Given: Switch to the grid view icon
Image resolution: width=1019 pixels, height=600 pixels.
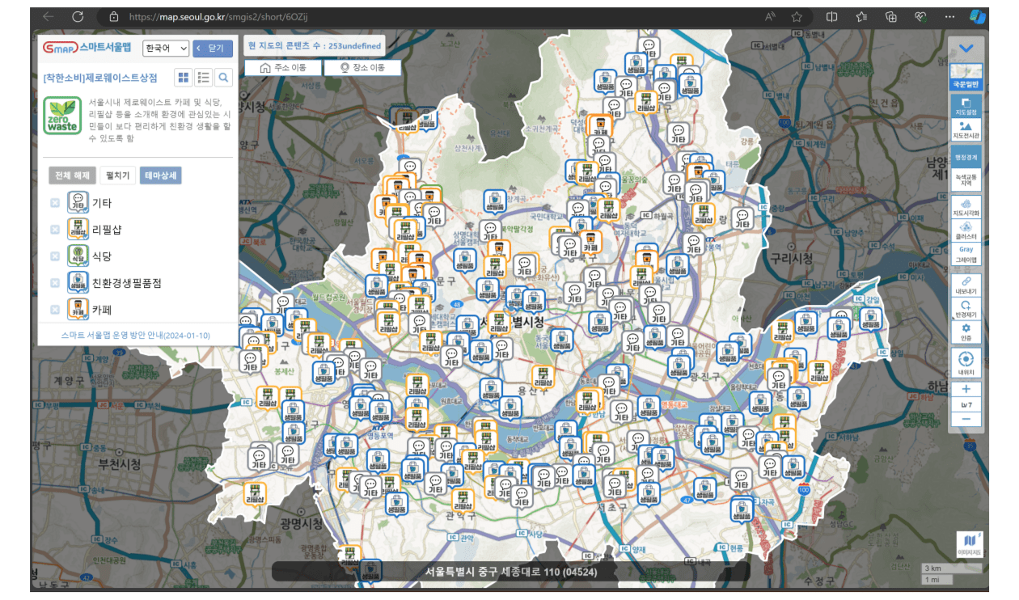Looking at the screenshot, I should 184,78.
